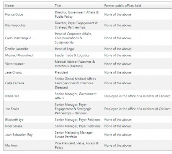Select Jean-Sebastien Roy's name
Screen dimensions: 172x154
point(19,135)
